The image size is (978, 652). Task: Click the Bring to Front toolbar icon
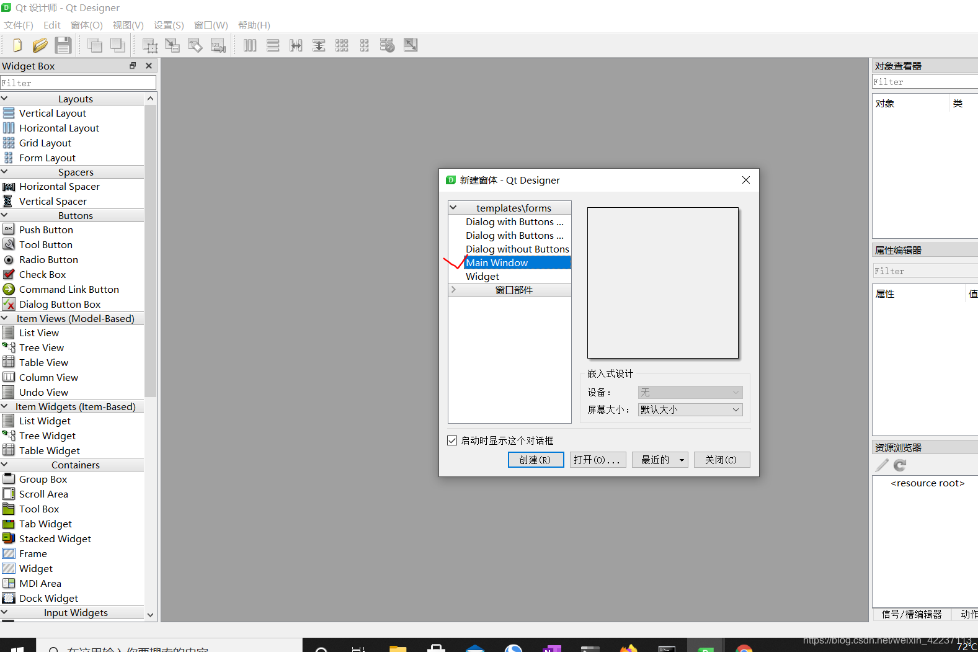click(117, 45)
